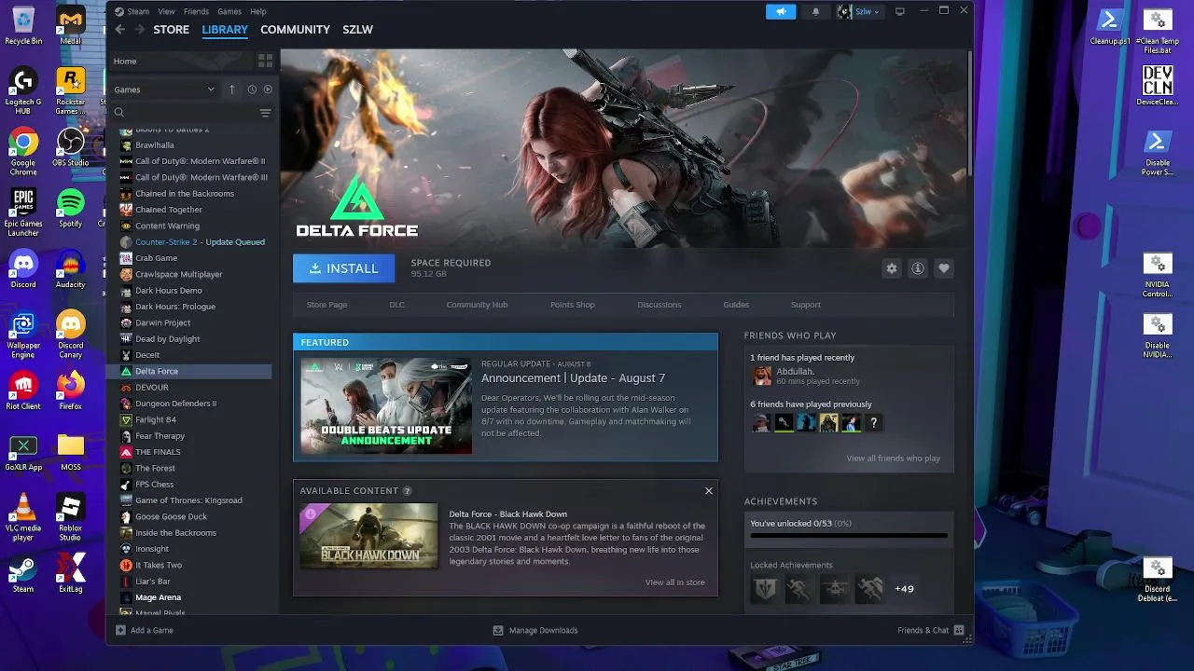
Task: Click the Add a Game plus icon
Action: 120,630
